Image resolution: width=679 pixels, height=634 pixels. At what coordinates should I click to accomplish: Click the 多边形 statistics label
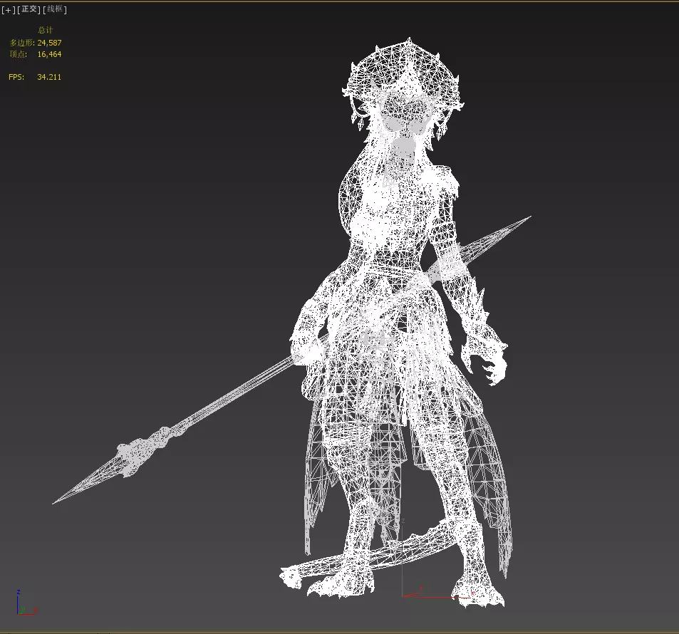tap(22, 43)
